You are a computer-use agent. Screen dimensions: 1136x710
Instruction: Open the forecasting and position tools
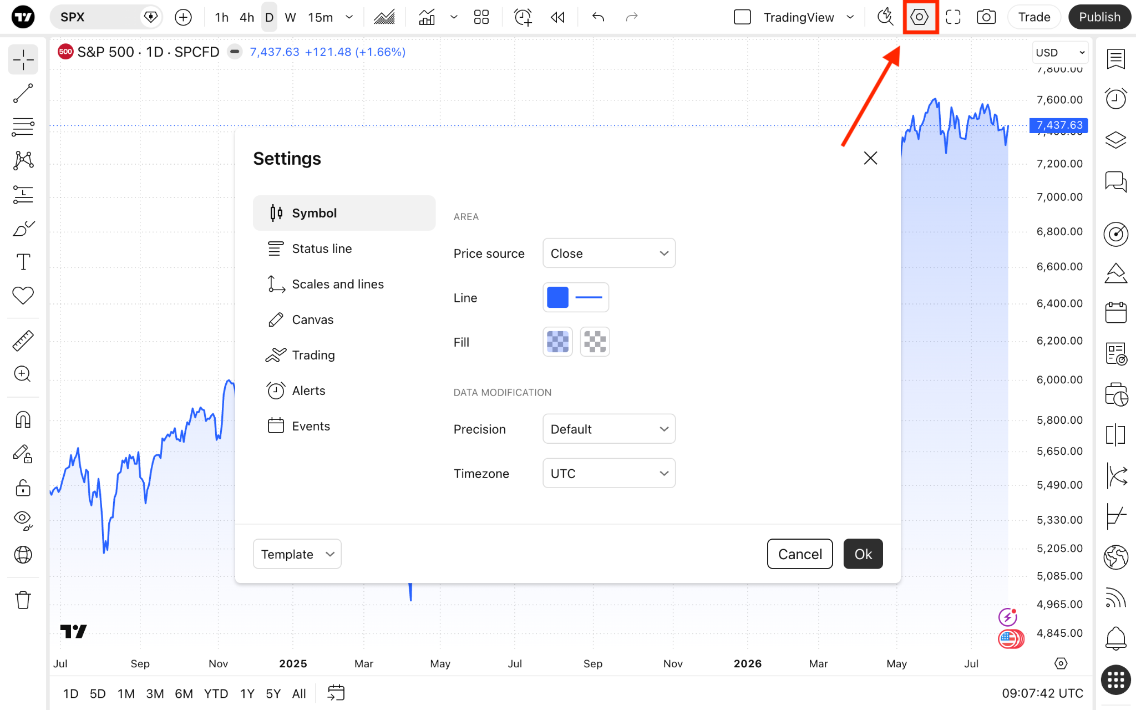pyautogui.click(x=23, y=195)
